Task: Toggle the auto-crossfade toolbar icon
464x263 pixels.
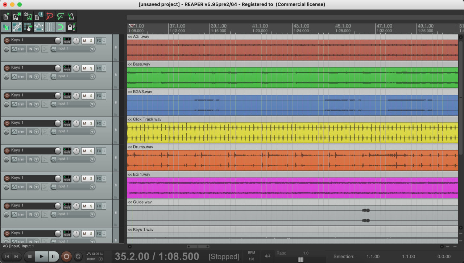Action: pos(6,27)
